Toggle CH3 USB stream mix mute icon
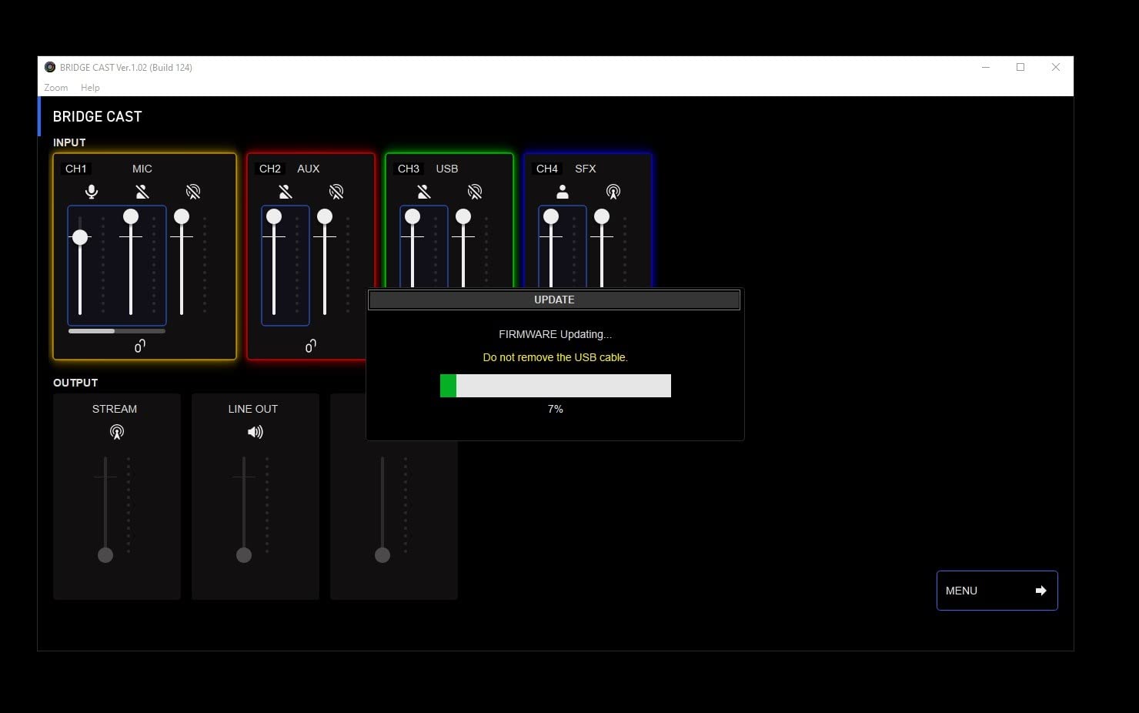 coord(475,192)
